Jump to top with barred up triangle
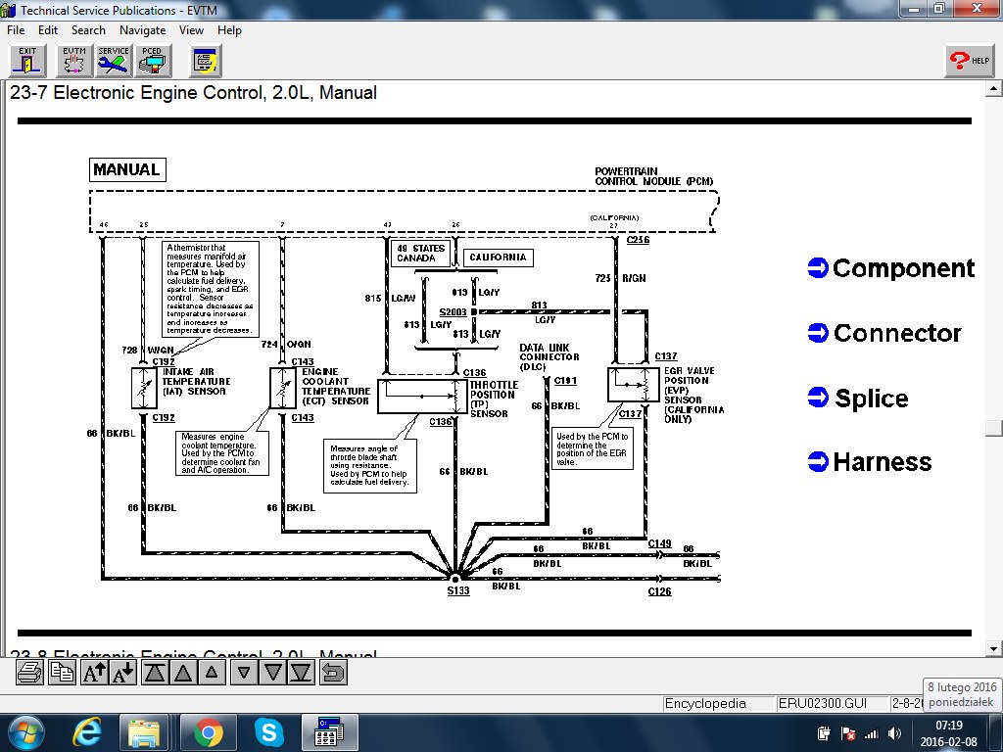The height and width of the screenshot is (752, 1003). point(155,673)
